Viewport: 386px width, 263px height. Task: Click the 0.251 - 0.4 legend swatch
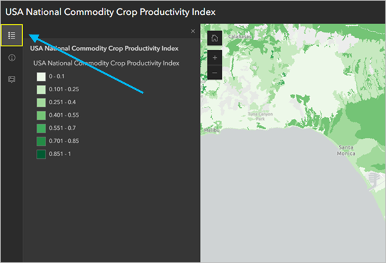(x=41, y=102)
